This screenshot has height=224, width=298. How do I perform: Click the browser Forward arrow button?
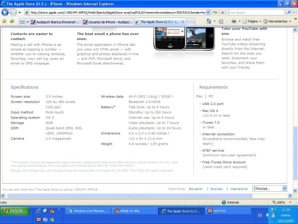(x=13, y=12)
